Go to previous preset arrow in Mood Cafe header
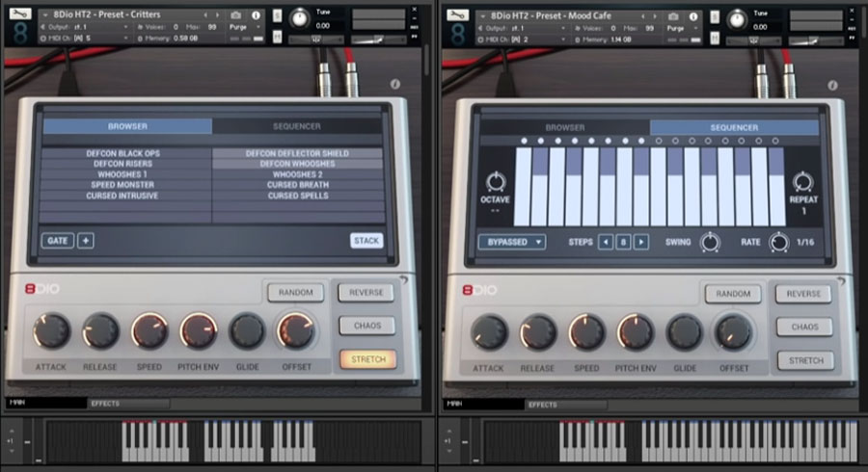This screenshot has height=472, width=868. point(643,16)
